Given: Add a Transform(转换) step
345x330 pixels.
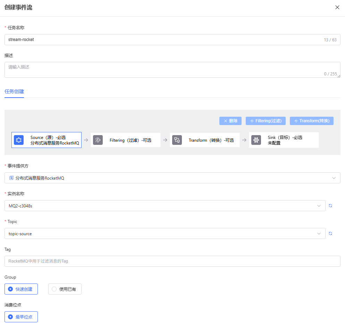Looking at the screenshot, I should coord(312,121).
